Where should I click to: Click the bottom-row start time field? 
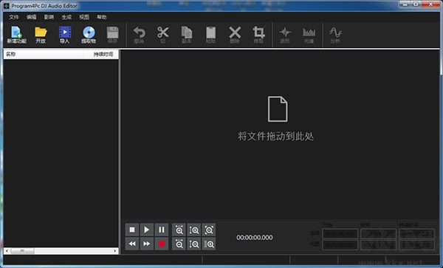pos(340,245)
